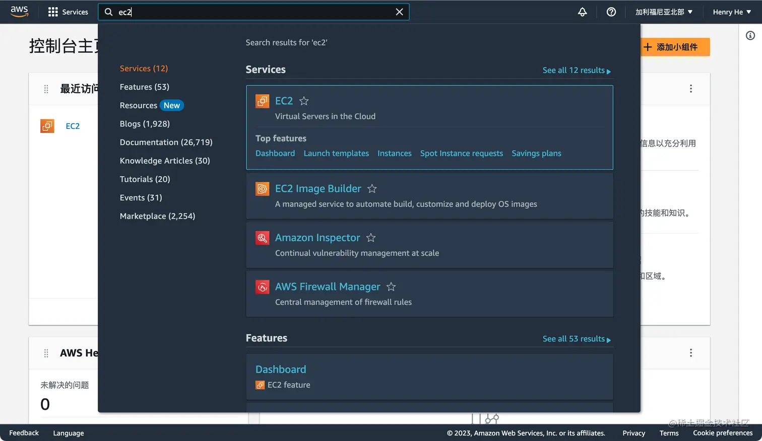Select Services (12) filter
762x441 pixels.
(144, 68)
